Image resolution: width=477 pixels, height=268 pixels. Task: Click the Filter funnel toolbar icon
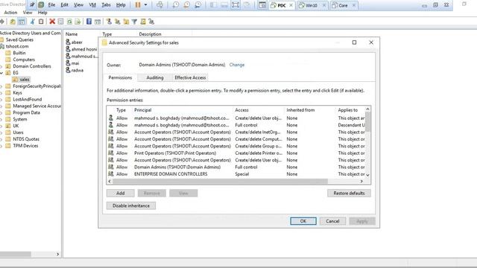click(134, 22)
